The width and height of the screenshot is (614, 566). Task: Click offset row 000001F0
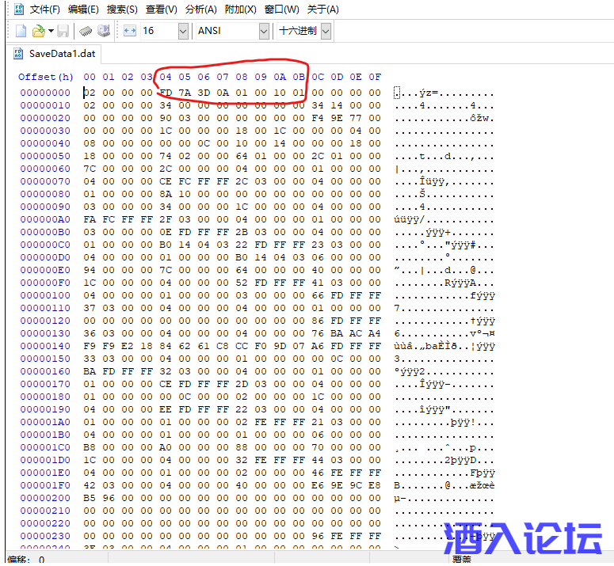[45, 485]
